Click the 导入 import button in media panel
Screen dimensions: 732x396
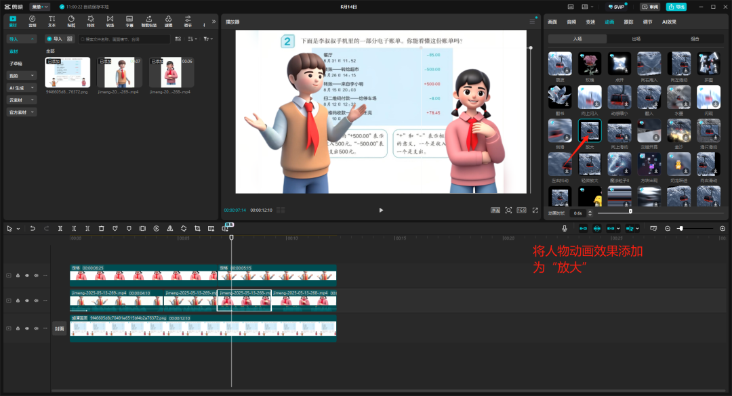pos(54,39)
